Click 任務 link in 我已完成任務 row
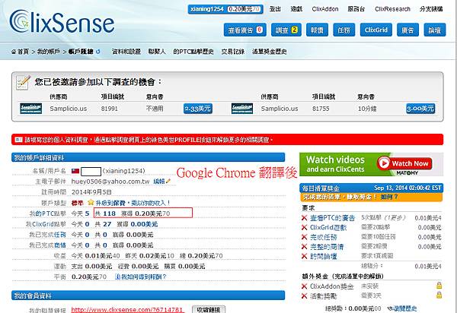The width and height of the screenshot is (457, 313). click(59, 235)
